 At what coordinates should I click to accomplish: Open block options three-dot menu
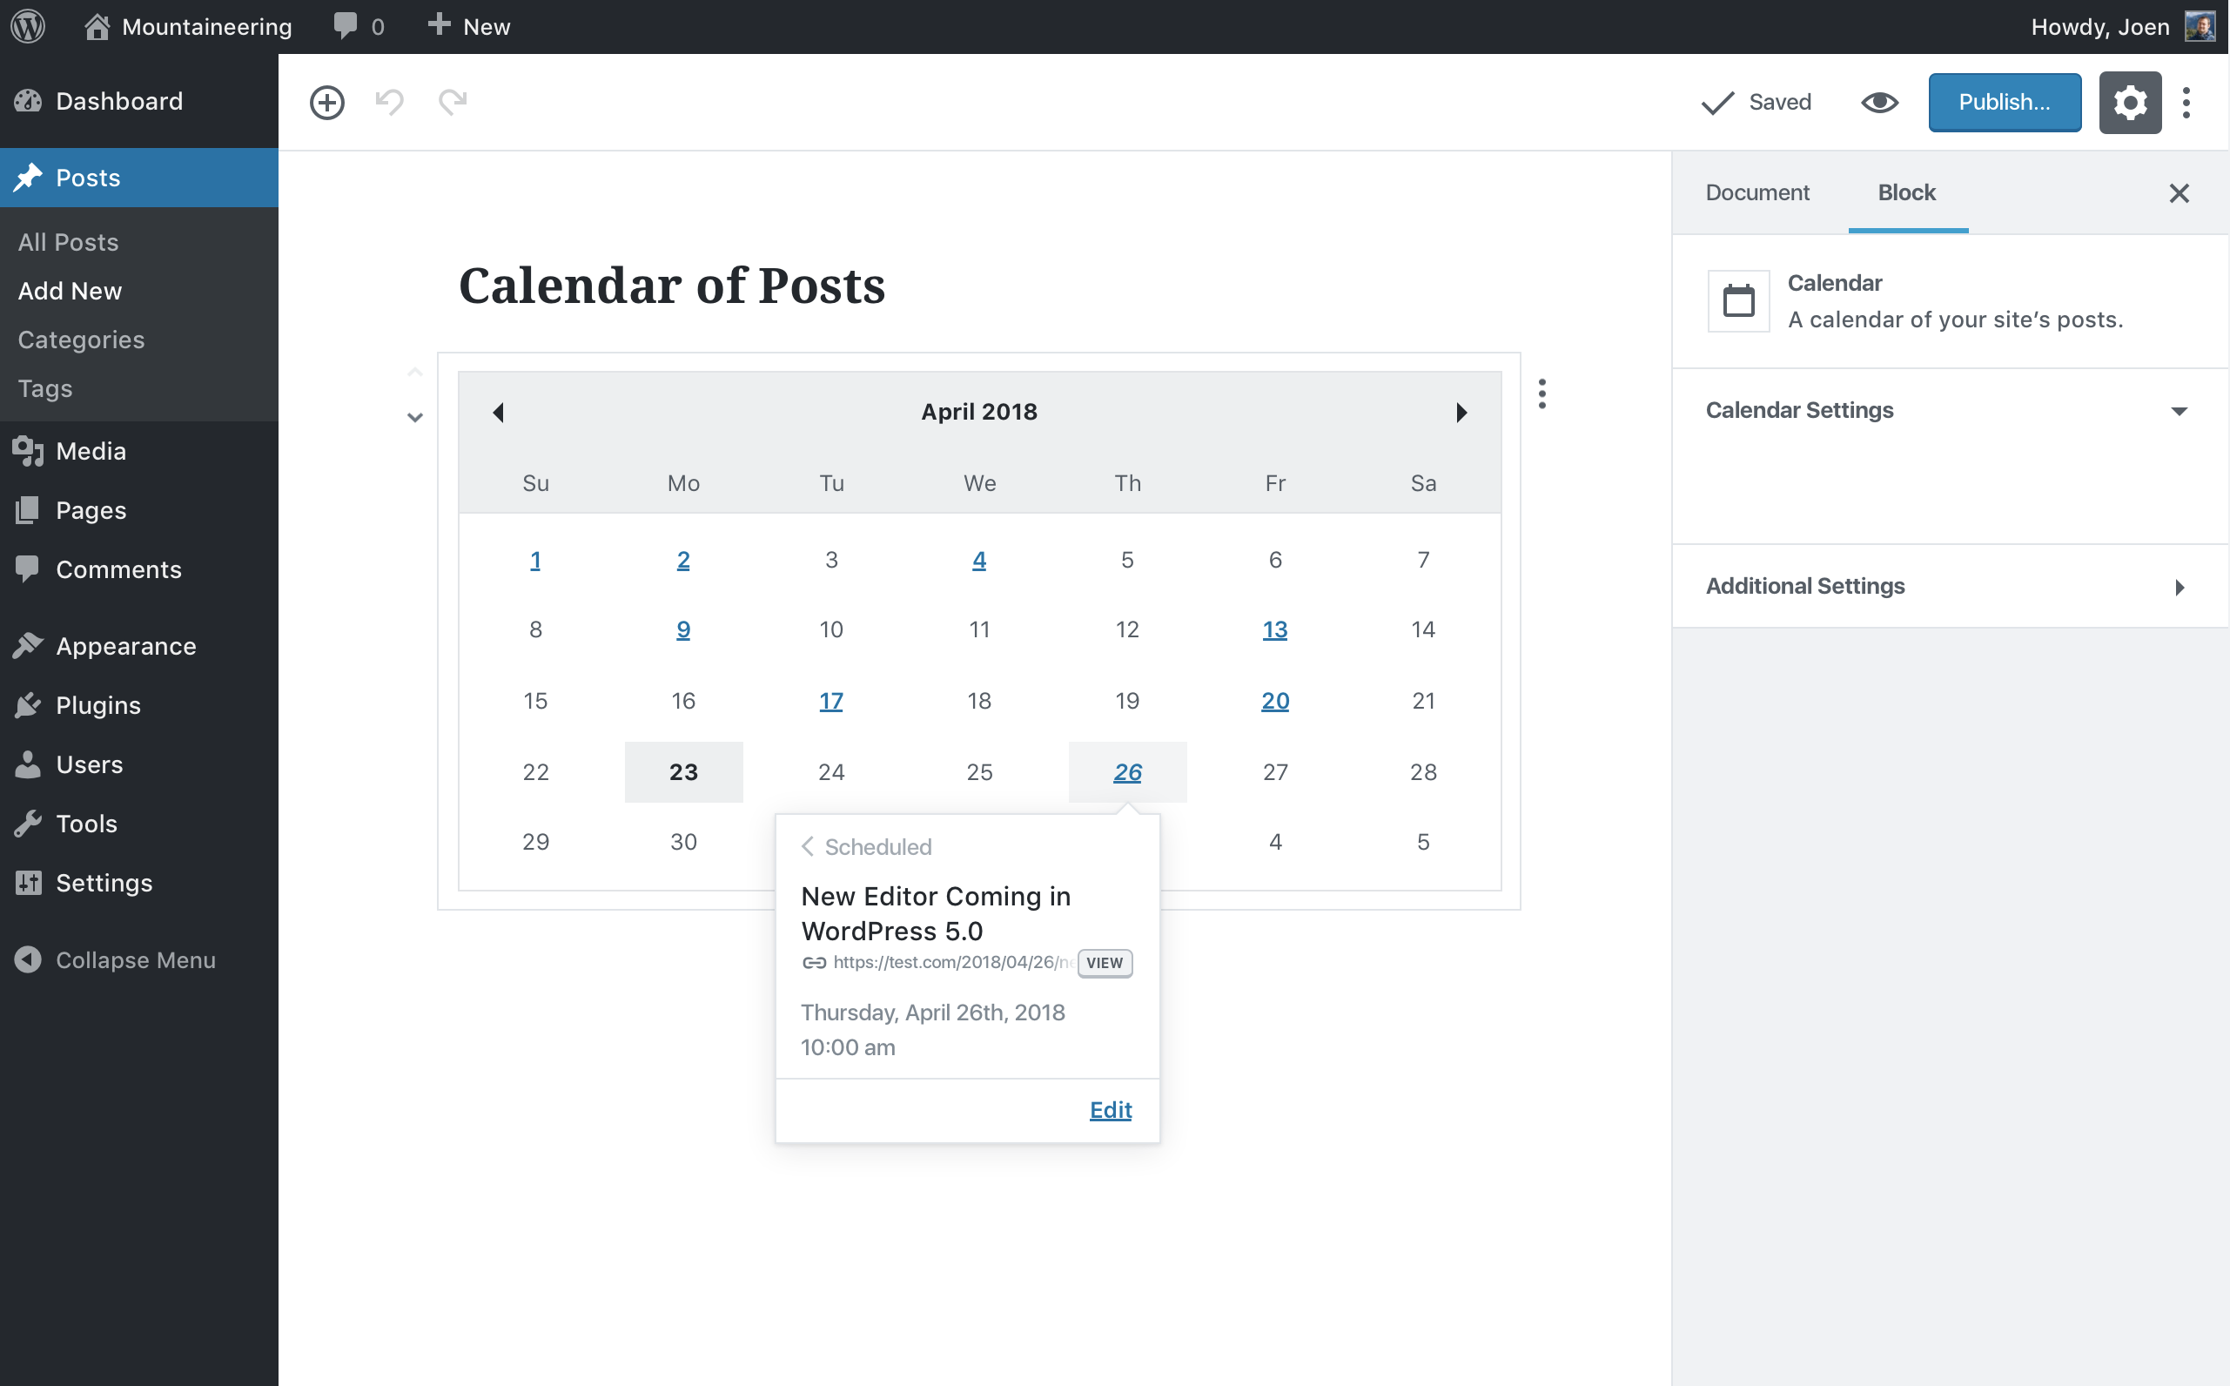[1542, 394]
